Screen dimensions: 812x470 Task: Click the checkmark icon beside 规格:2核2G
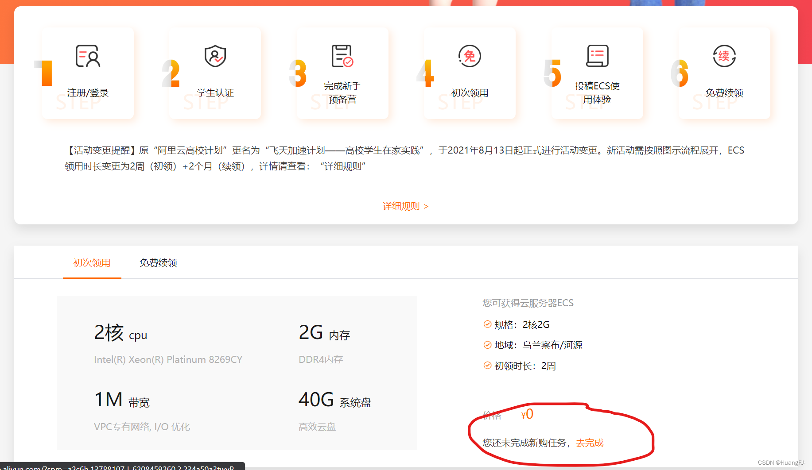487,324
